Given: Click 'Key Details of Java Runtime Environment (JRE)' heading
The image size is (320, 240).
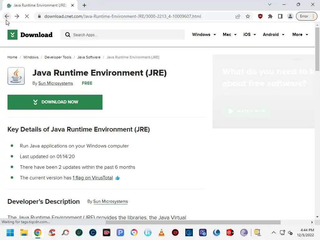Looking at the screenshot, I should (x=78, y=129).
